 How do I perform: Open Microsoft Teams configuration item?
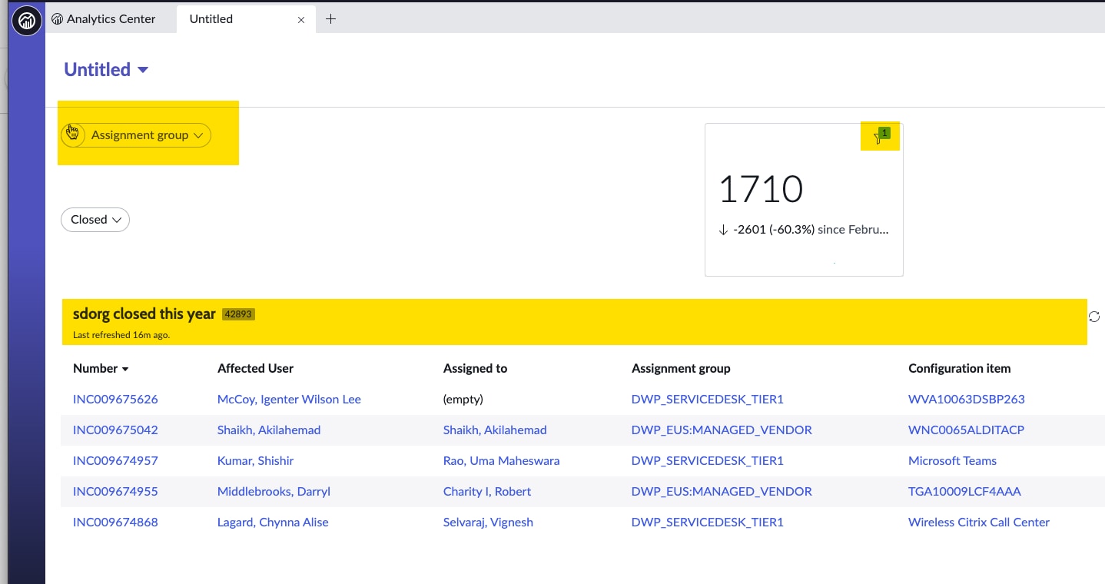pos(952,461)
